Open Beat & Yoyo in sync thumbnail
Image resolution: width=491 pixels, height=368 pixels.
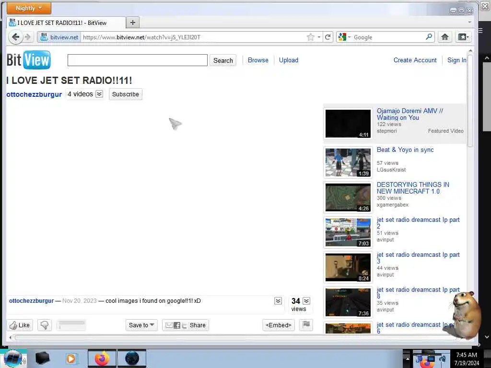click(348, 162)
